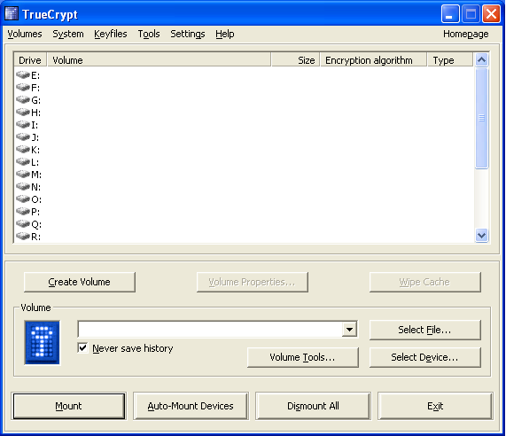Click the Dismount All button
Viewport: 506px width, 436px height.
[x=313, y=406]
